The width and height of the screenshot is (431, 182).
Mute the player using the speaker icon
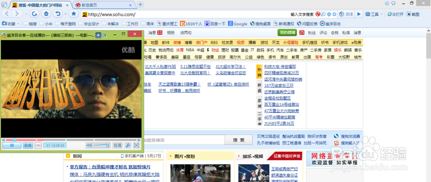(89, 145)
